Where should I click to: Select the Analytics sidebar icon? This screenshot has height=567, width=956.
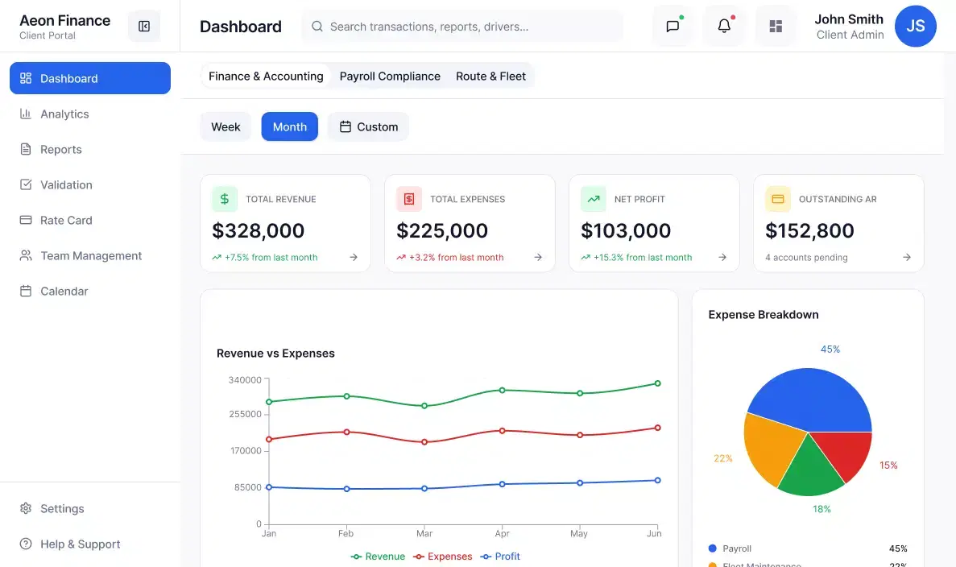[x=24, y=114]
